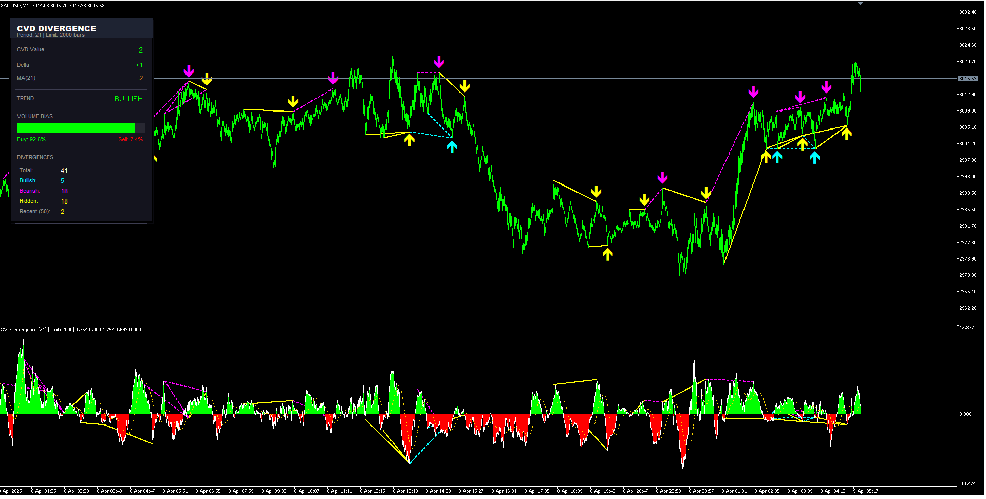This screenshot has width=986, height=499.
Task: Click the green Volume Bias buy bar
Action: click(76, 128)
